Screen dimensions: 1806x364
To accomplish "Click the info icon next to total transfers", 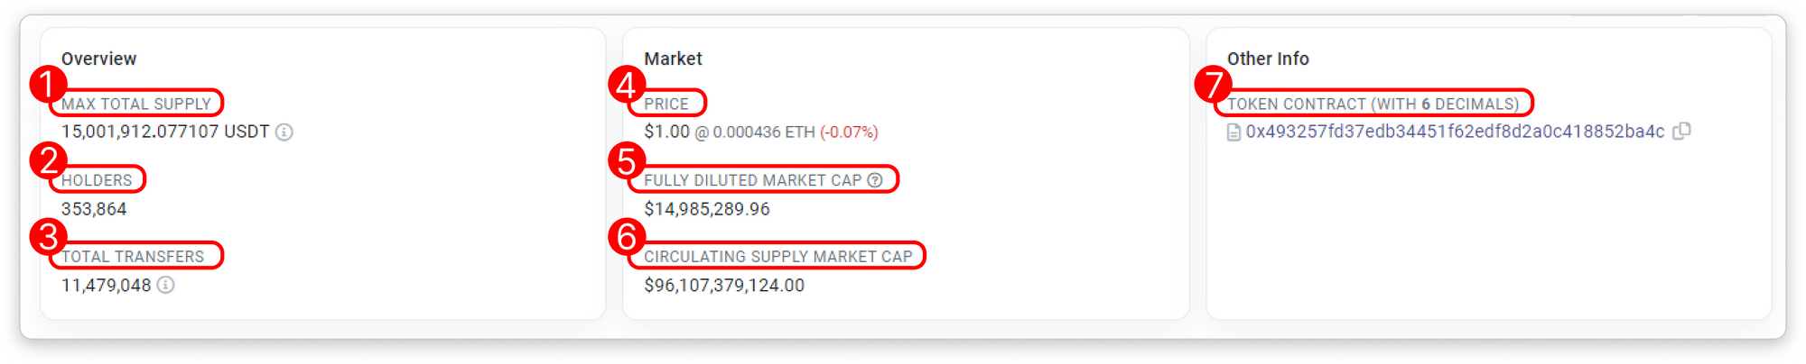I will click(166, 286).
